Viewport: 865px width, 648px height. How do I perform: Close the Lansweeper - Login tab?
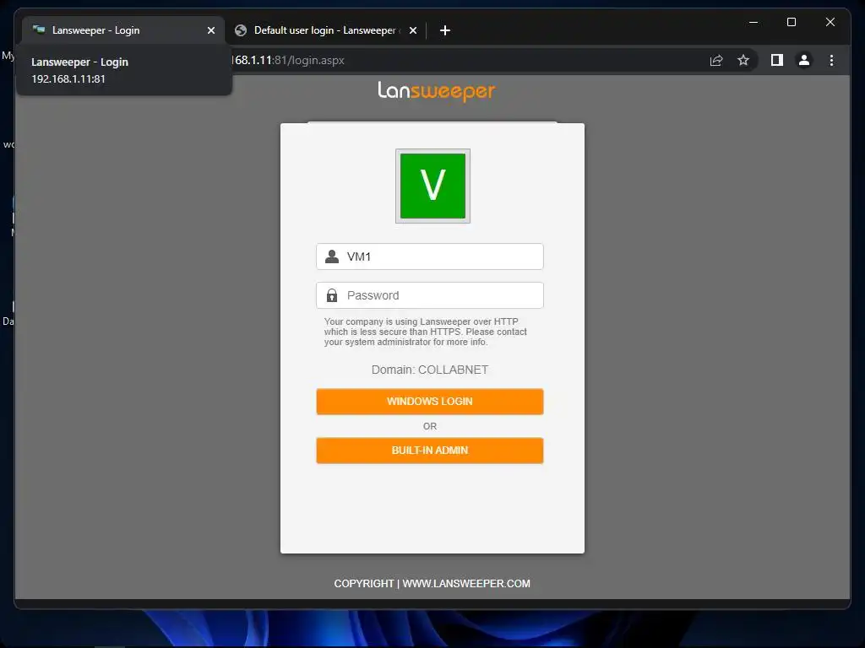pos(210,30)
